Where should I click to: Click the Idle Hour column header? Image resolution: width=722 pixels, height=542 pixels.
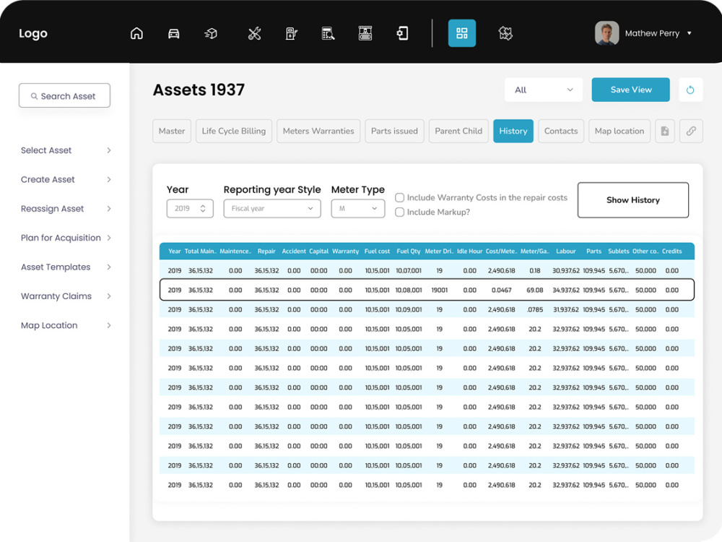[470, 251]
